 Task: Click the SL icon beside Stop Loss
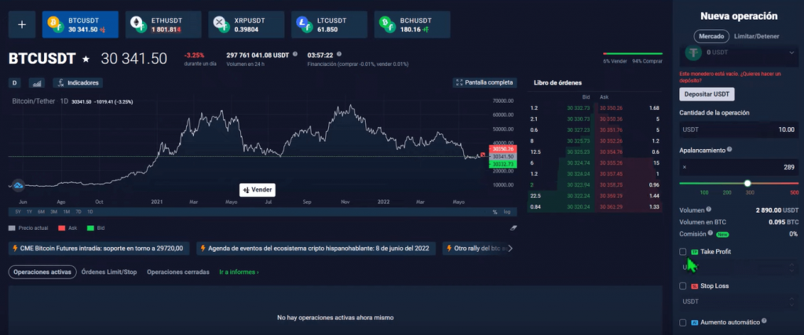click(694, 286)
